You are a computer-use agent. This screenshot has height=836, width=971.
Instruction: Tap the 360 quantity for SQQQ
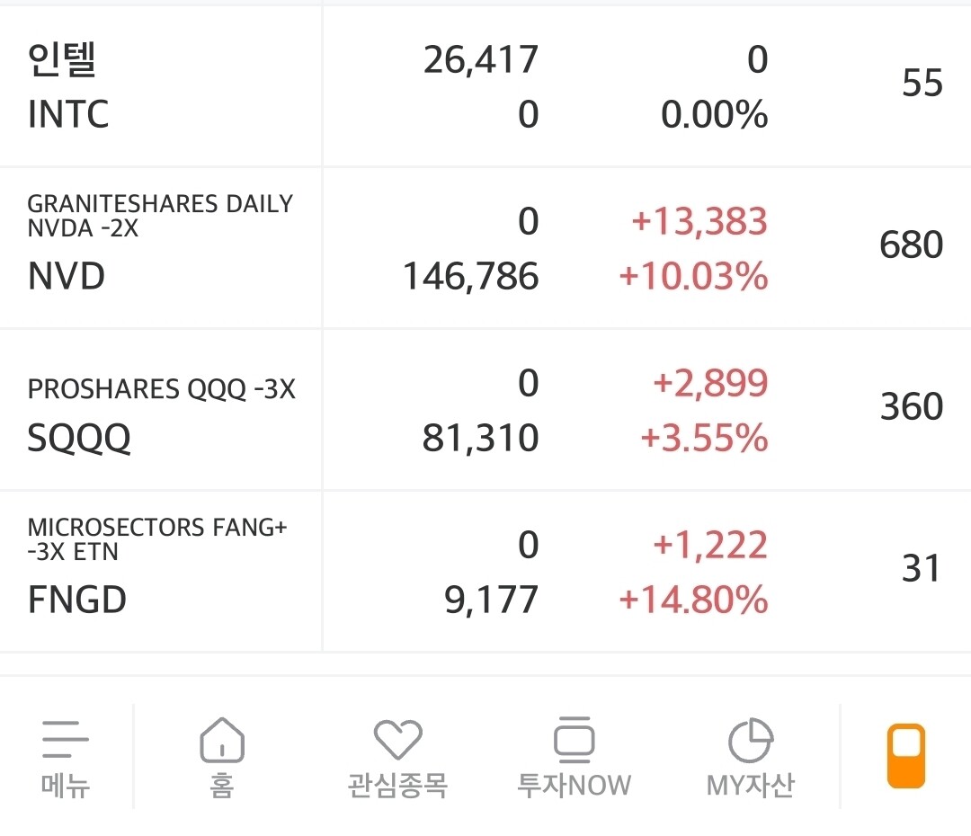(x=911, y=406)
